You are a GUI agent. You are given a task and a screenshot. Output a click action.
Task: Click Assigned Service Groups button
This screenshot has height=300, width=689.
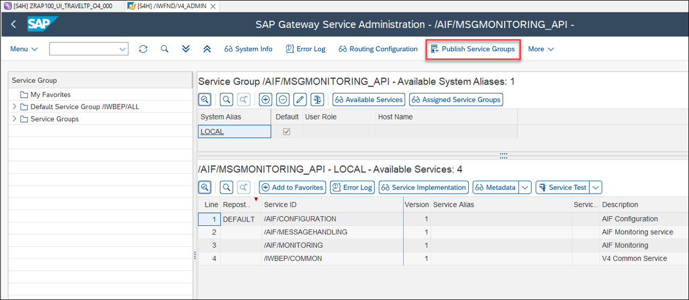pyautogui.click(x=456, y=99)
